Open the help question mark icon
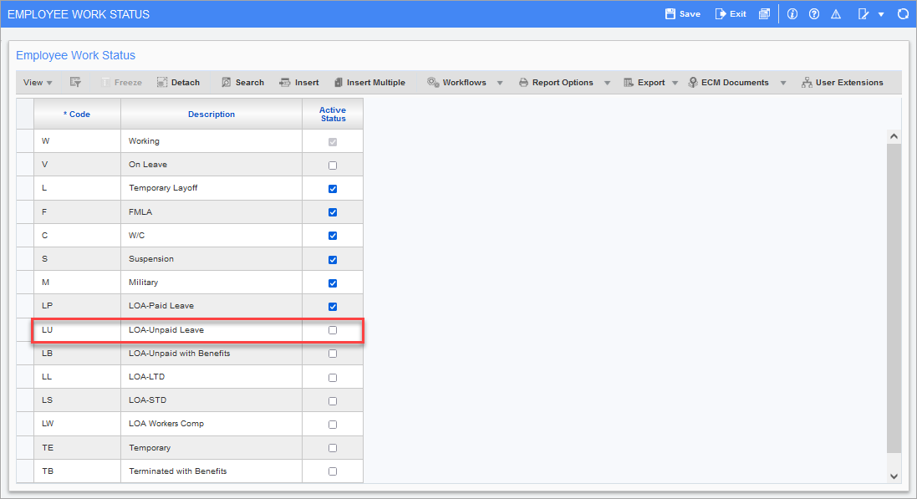Screen dimensions: 917x499 (x=814, y=14)
